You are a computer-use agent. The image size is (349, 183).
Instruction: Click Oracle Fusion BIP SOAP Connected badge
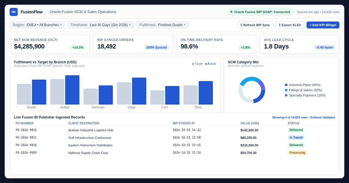[260, 12]
